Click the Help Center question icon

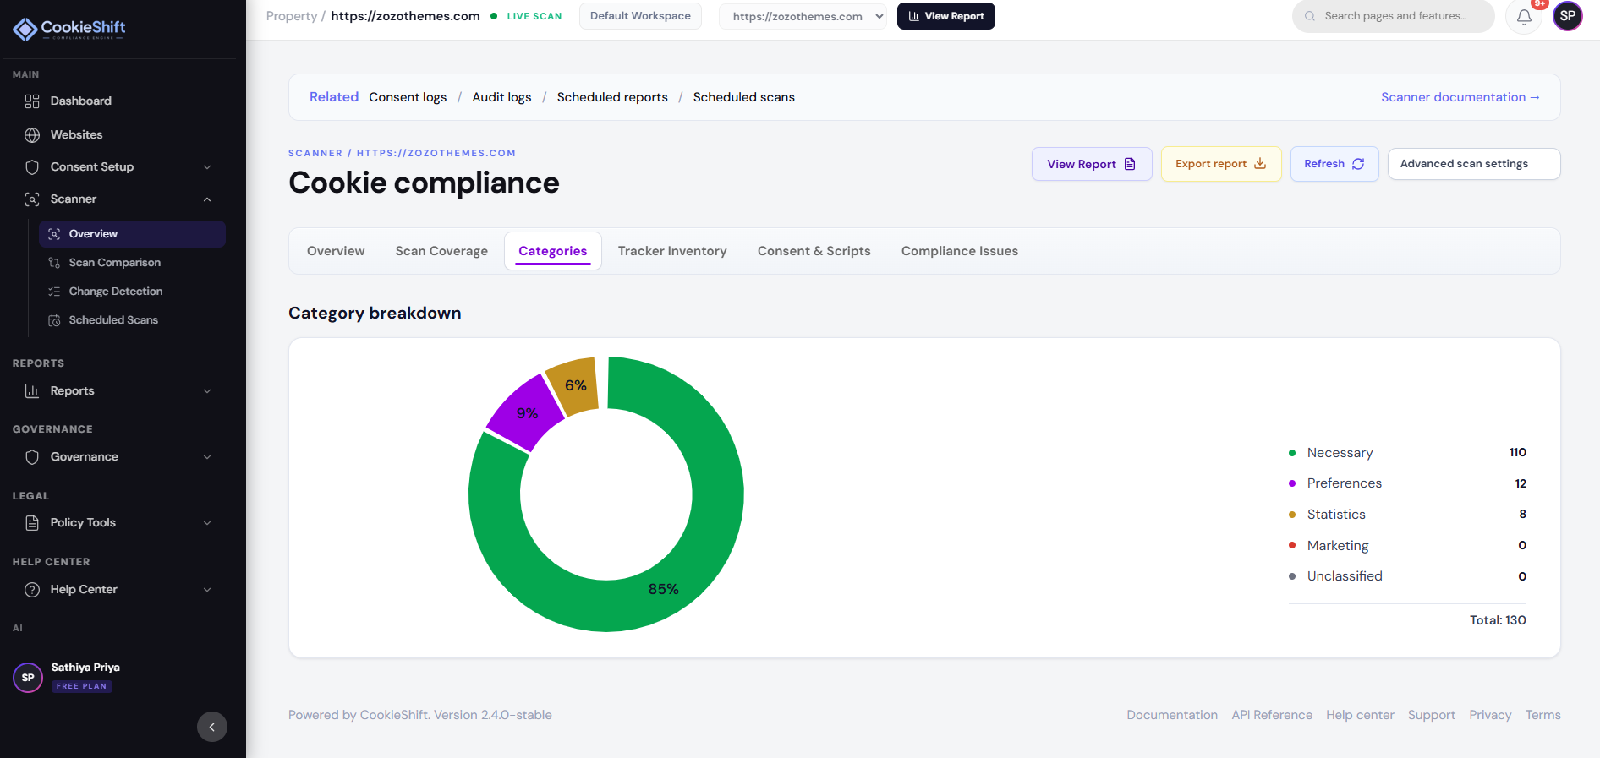[x=32, y=590]
